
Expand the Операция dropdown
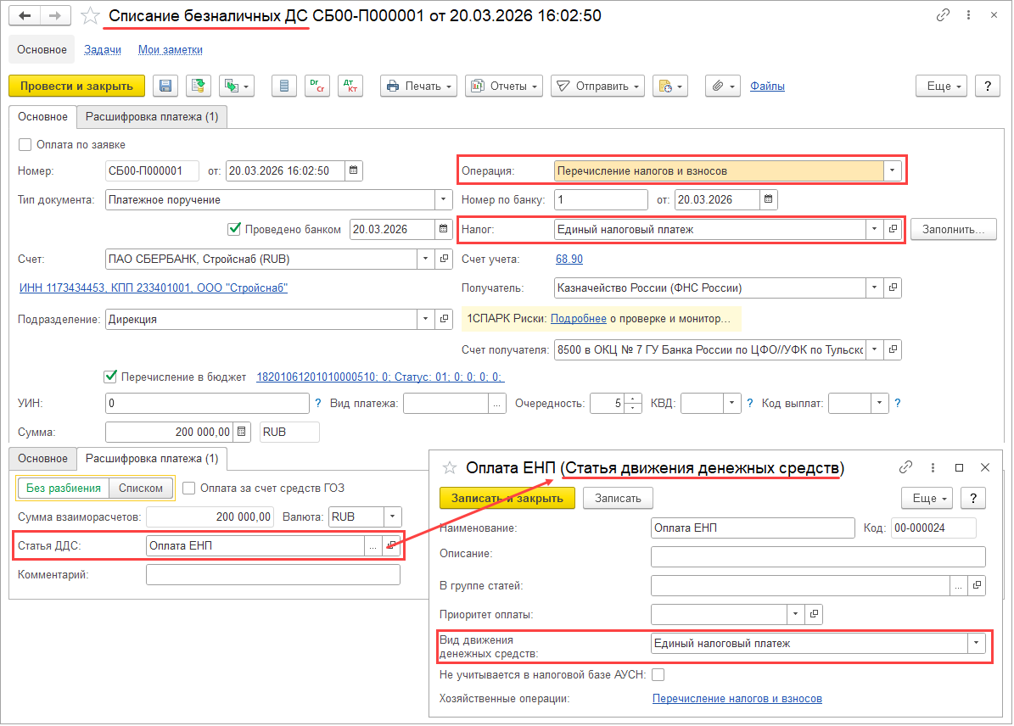click(892, 170)
